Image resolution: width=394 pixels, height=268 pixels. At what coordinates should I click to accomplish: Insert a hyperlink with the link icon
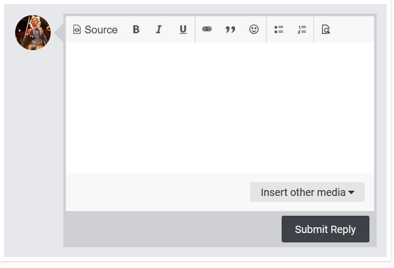tap(207, 29)
